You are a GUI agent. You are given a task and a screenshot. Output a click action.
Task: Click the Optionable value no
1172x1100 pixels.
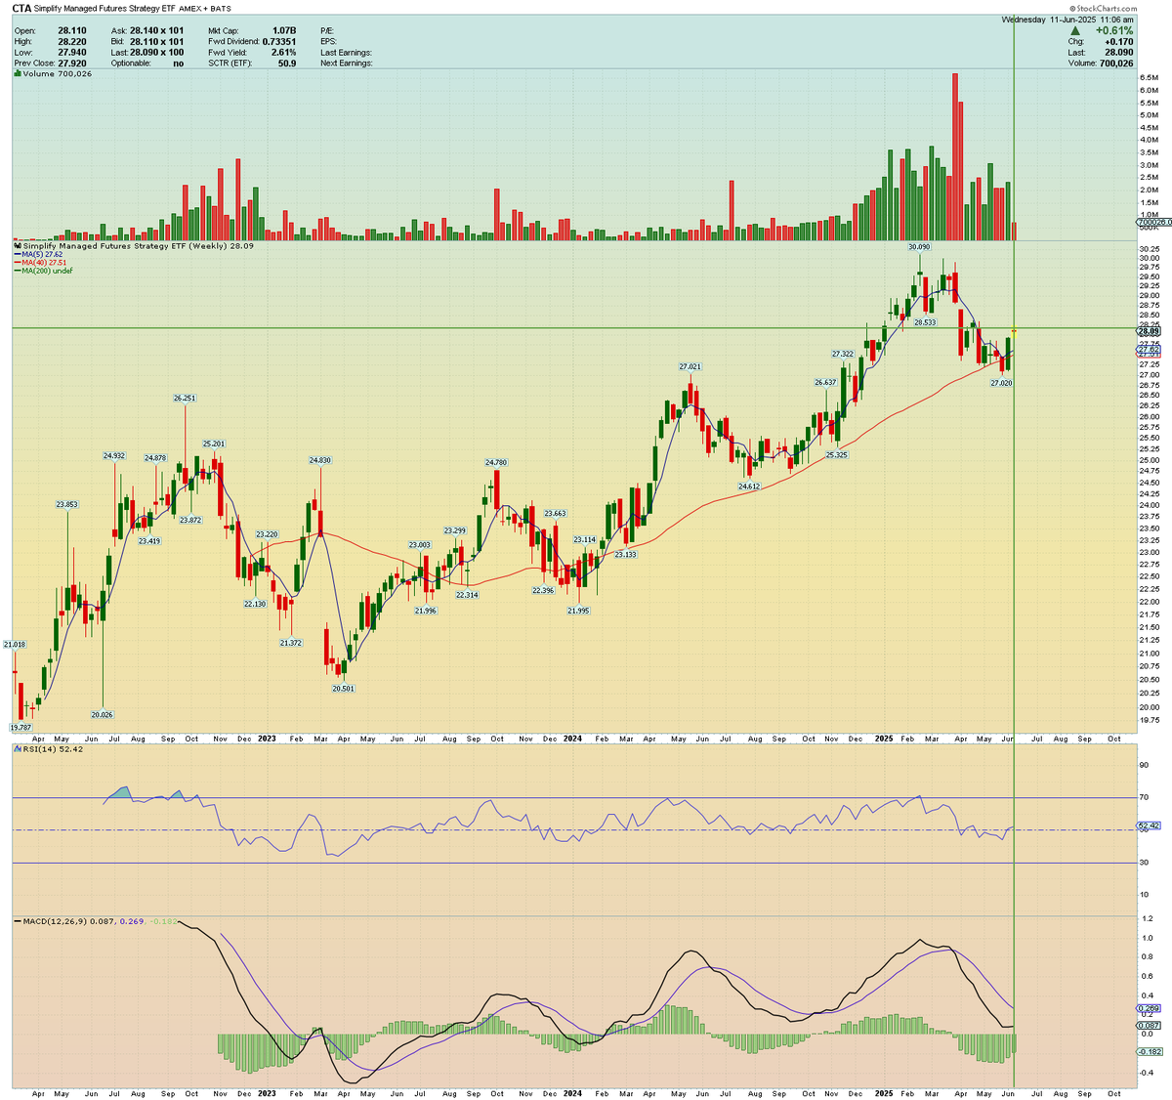coord(179,63)
